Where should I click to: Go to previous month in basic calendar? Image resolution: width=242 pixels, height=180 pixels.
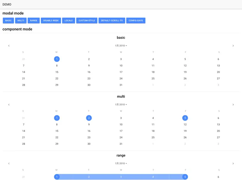(x=9, y=46)
